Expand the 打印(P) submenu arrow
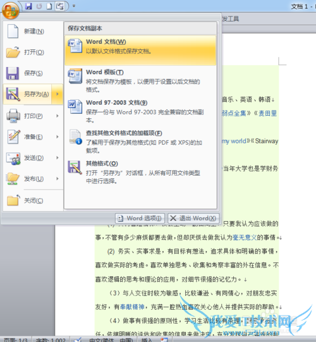Image resolution: width=316 pixels, height=342 pixels. tap(58, 116)
